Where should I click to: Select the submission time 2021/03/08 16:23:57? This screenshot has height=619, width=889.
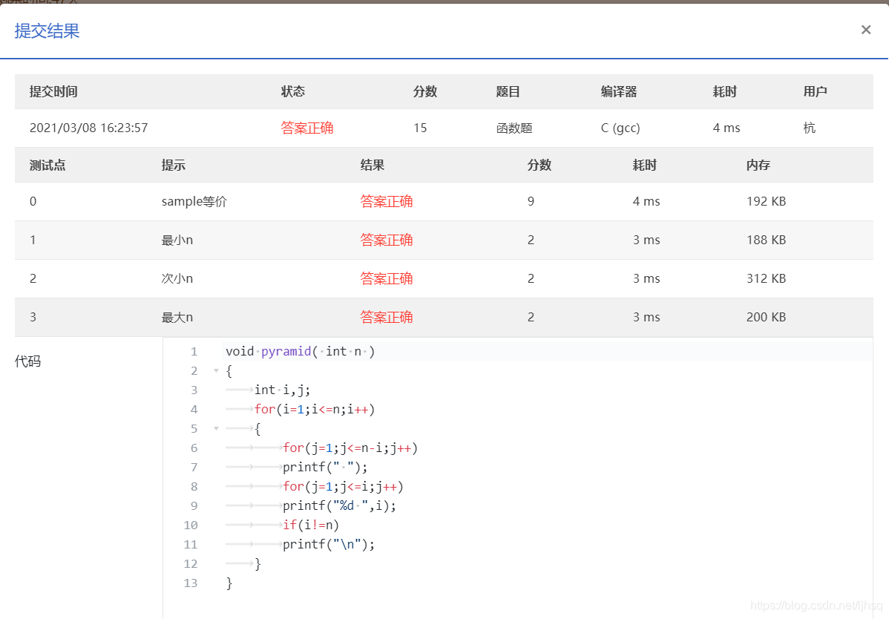[88, 128]
